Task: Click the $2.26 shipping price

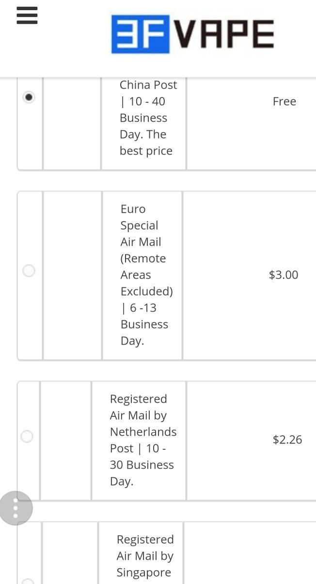Action: (x=287, y=440)
